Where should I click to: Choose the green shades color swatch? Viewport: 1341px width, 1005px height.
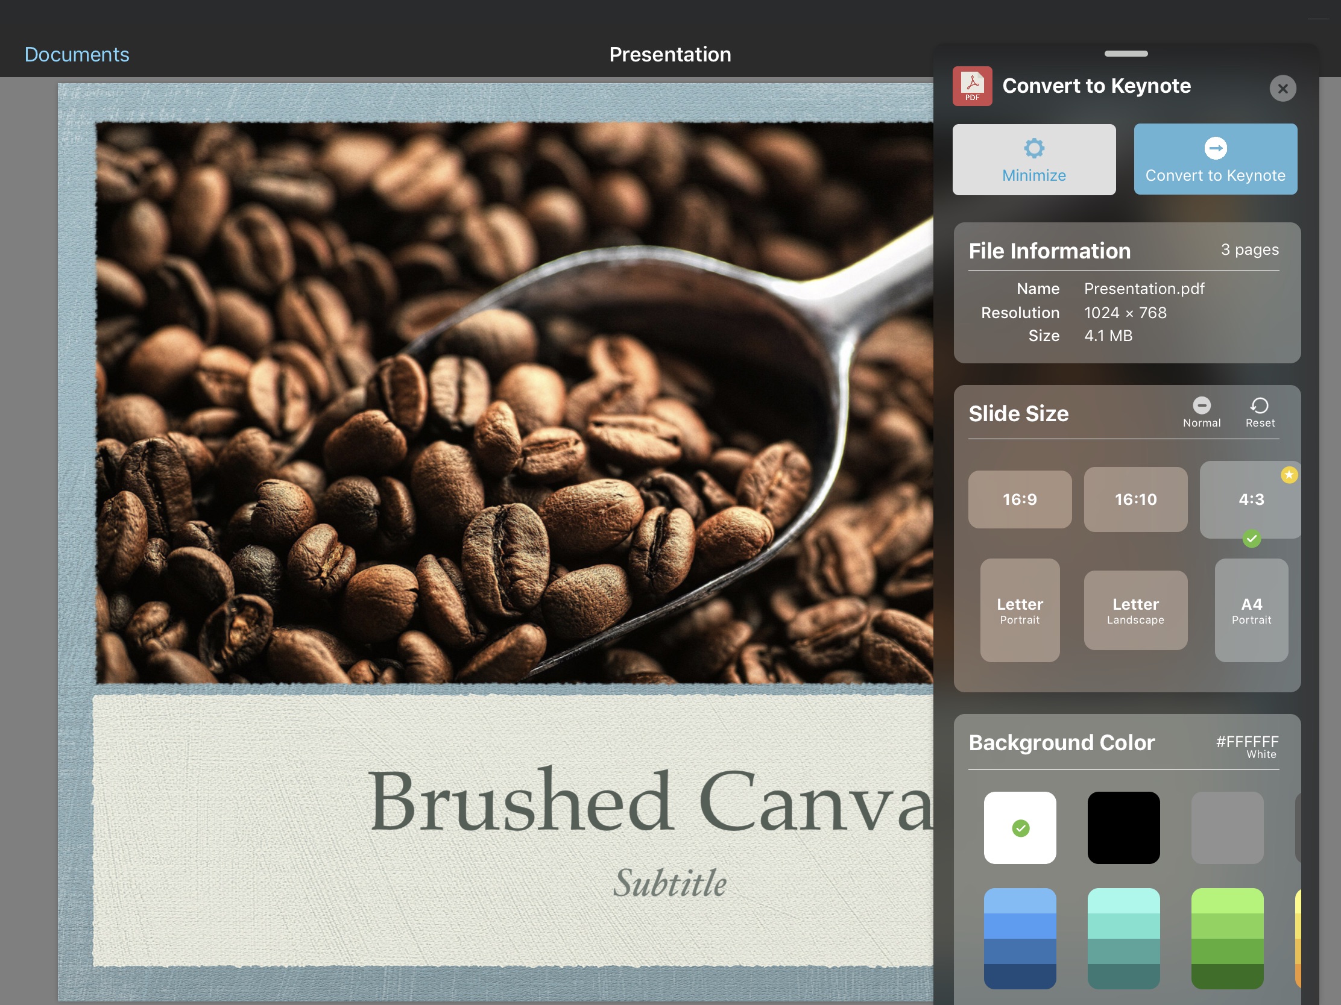1226,938
